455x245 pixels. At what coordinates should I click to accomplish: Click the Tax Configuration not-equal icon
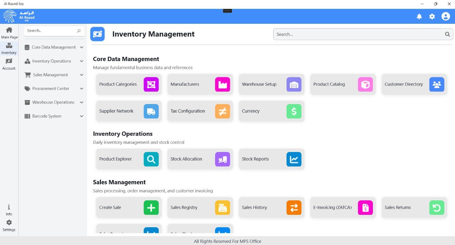(x=223, y=111)
